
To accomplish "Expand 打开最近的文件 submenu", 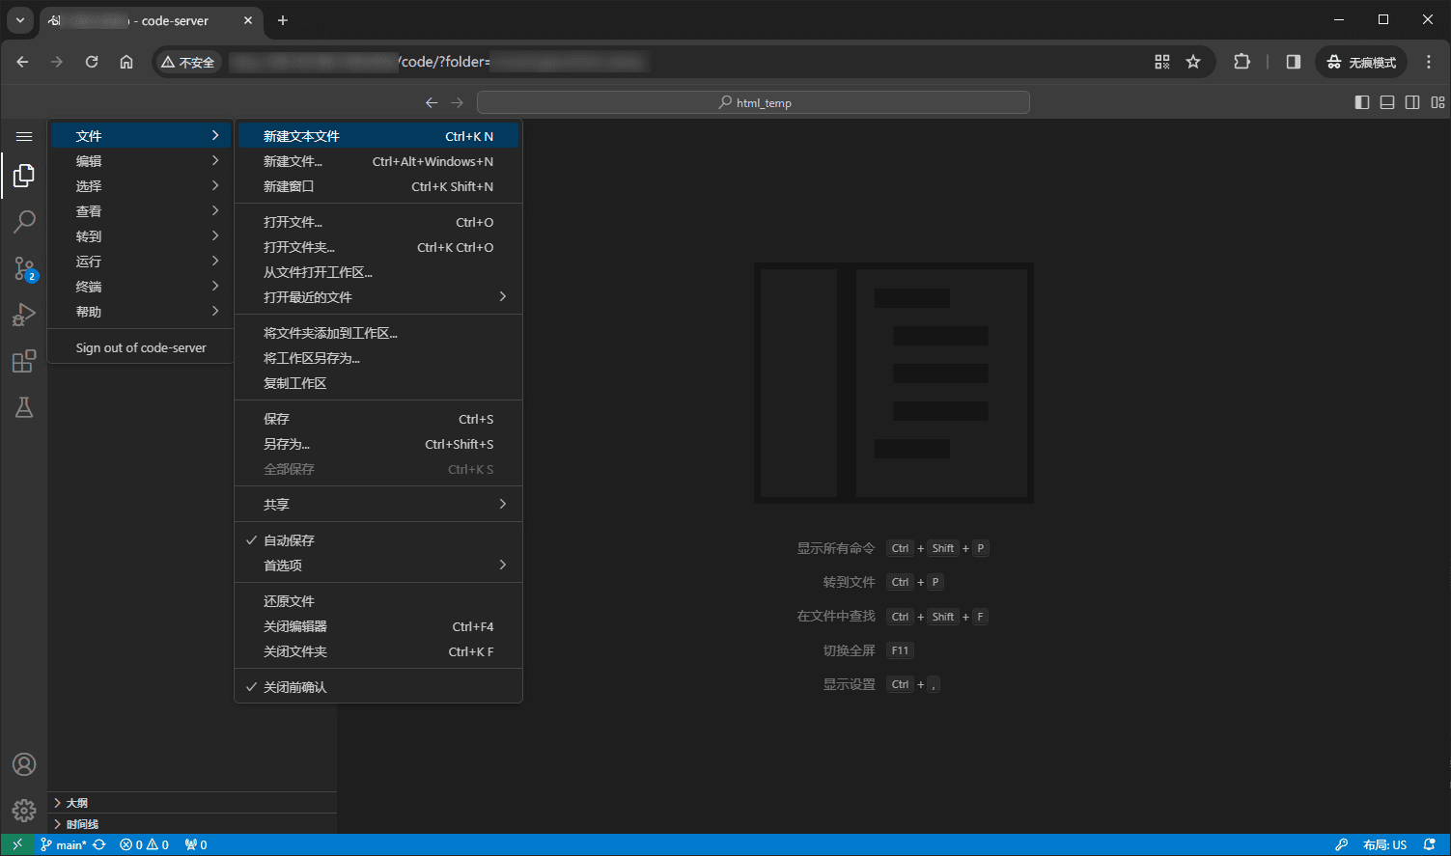I will click(x=378, y=297).
